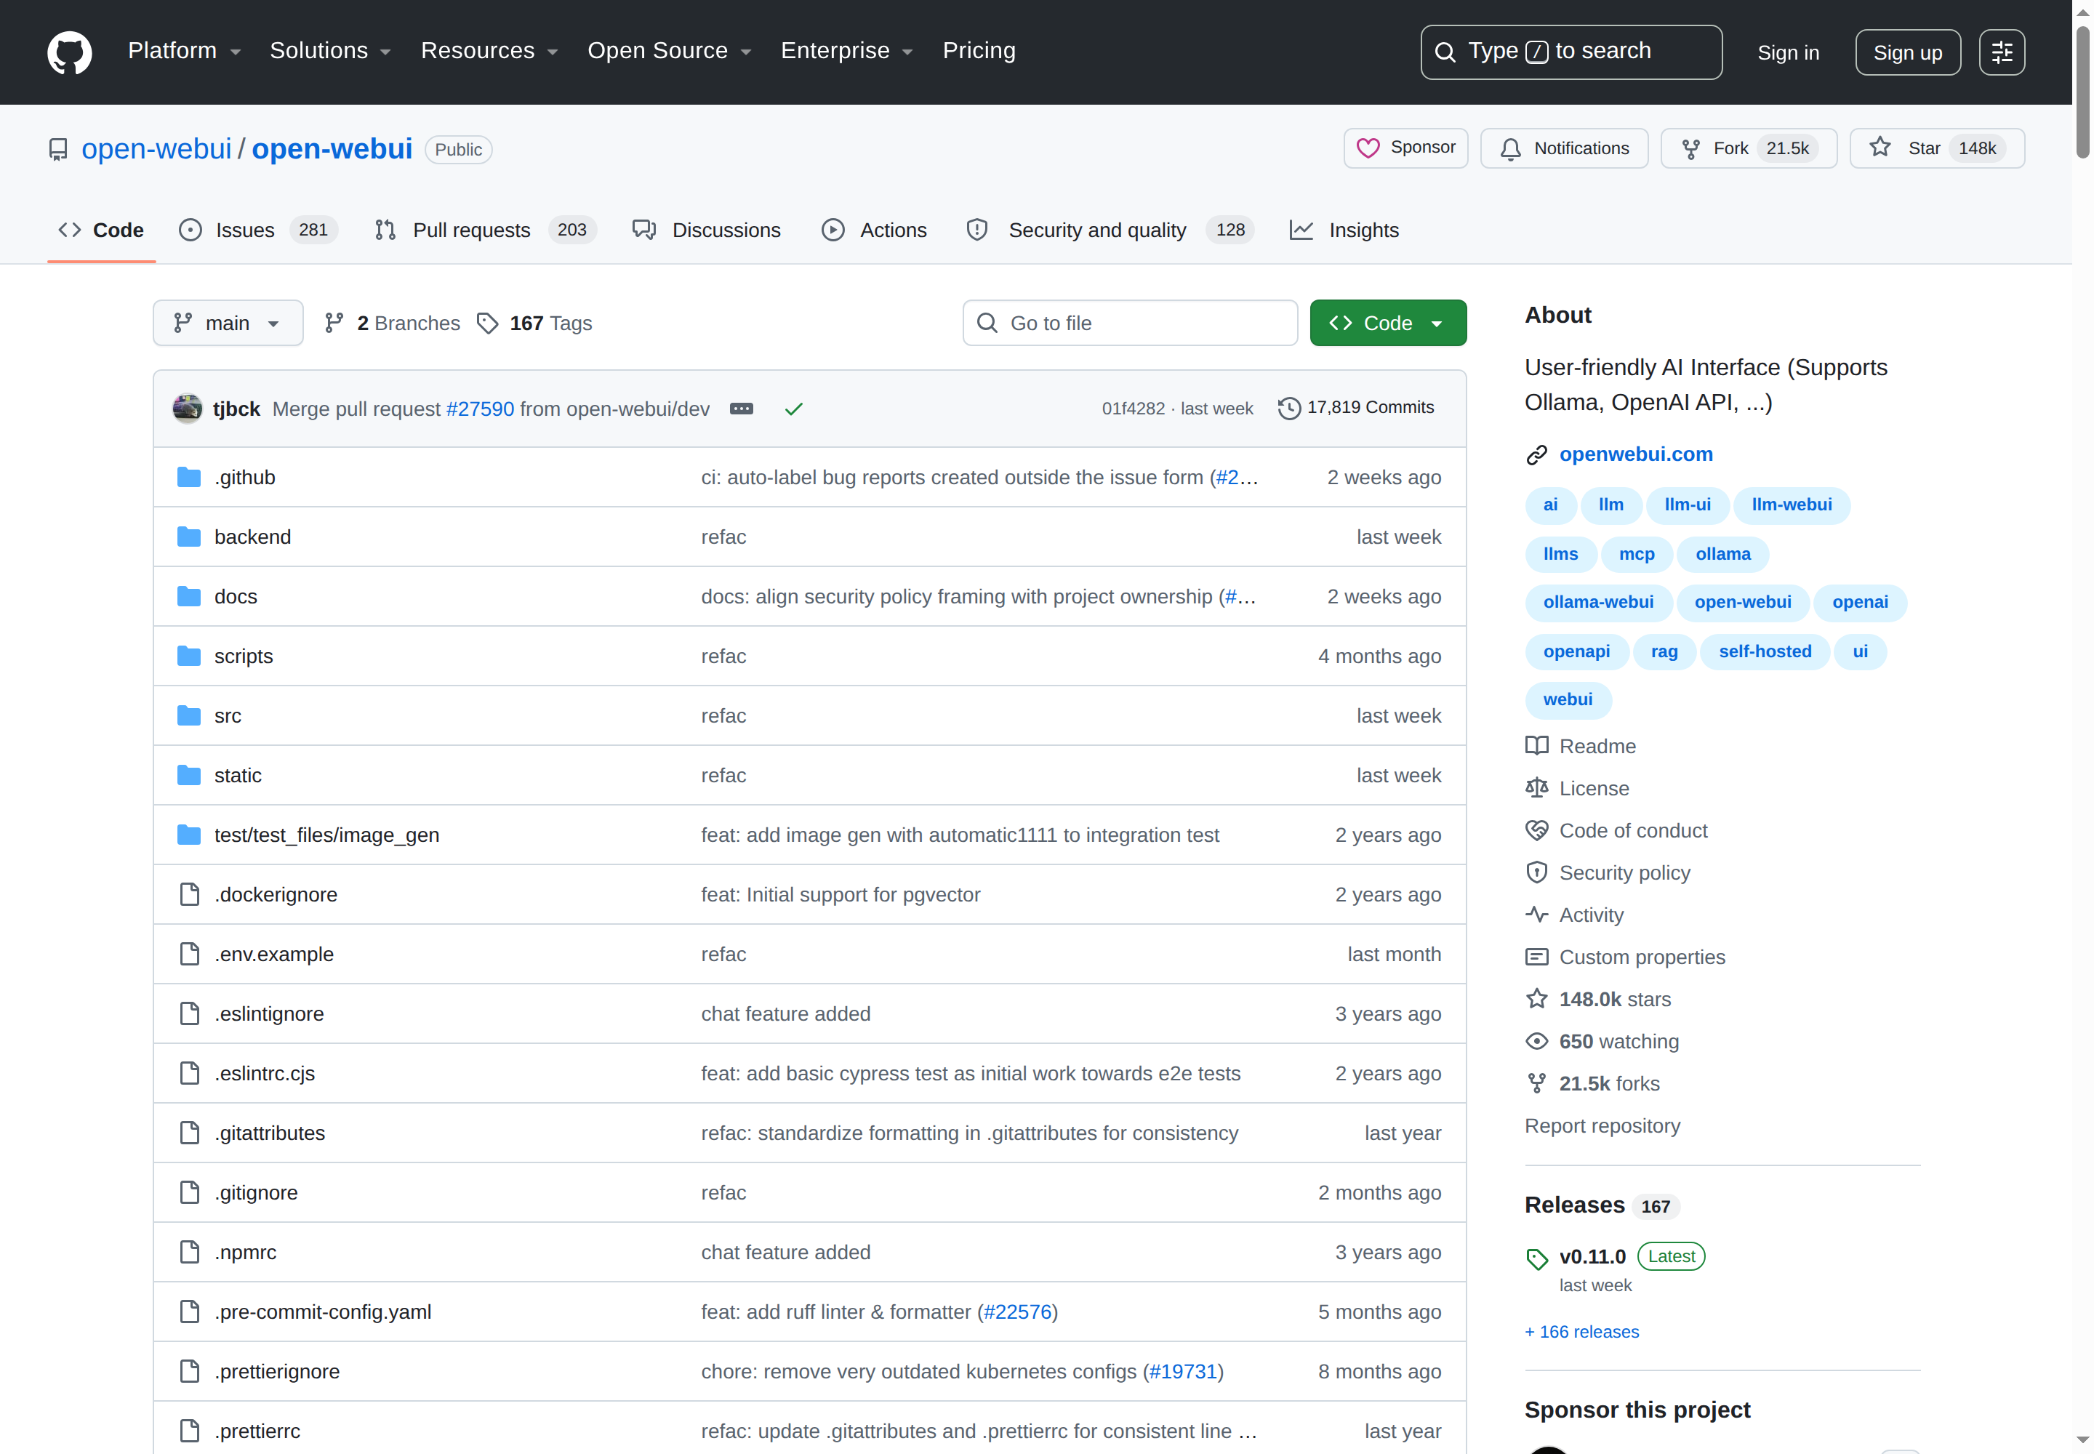Open the v0.11.0 release tag
Viewport: 2094px width, 1454px height.
(x=1592, y=1256)
